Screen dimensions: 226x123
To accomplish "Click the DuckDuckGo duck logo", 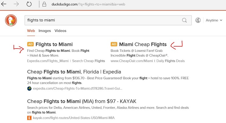I will (11, 20).
